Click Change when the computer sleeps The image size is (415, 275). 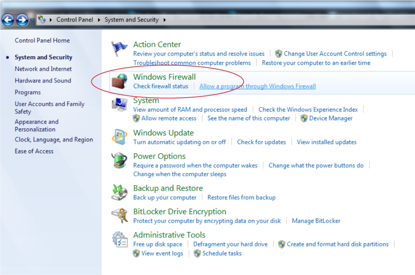[180, 174]
